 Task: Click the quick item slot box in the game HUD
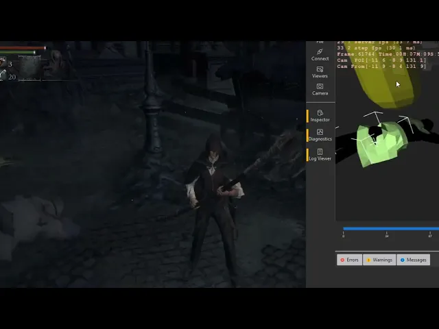click(29, 68)
